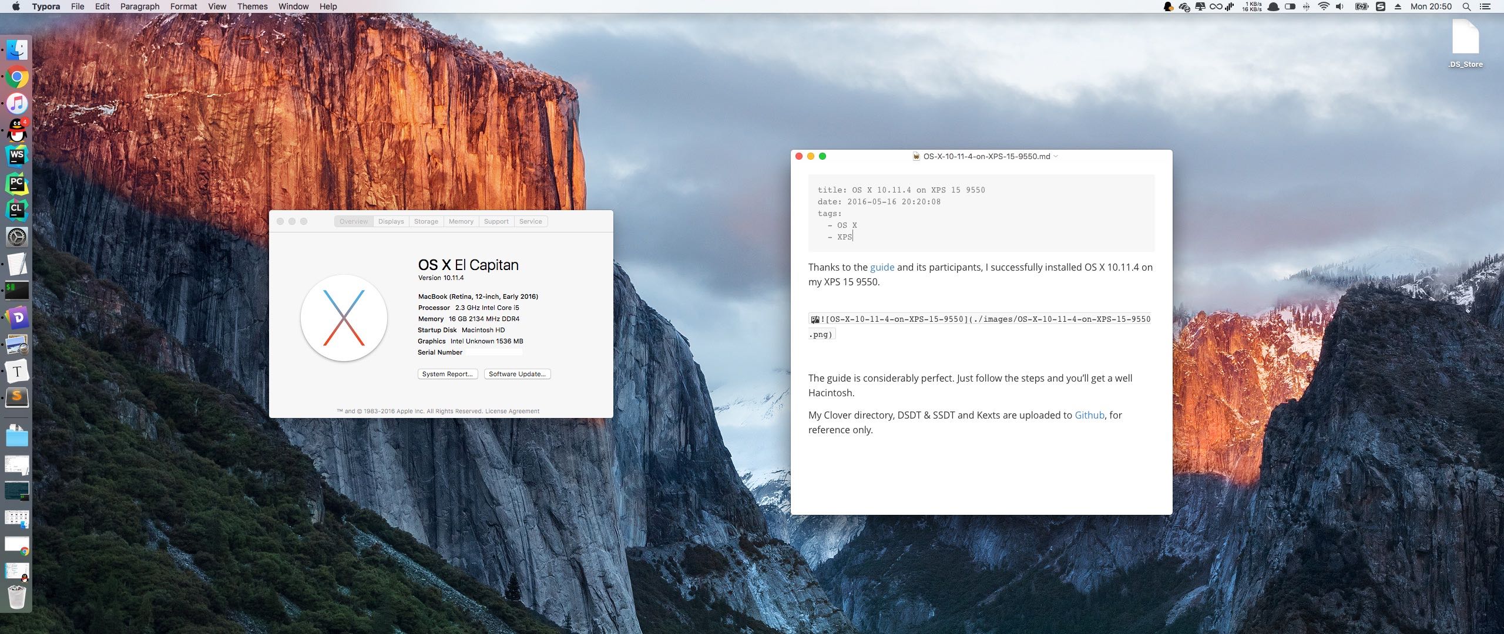Click the network speed monitor readout

1251,6
